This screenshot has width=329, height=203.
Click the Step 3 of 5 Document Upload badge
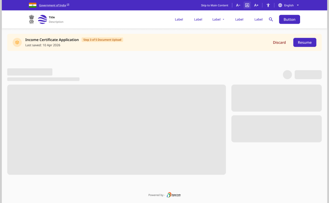coord(102,39)
